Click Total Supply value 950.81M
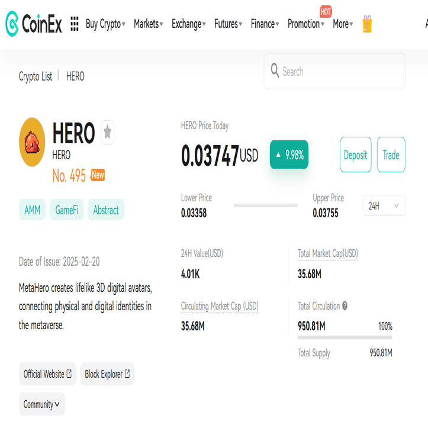 [x=381, y=353]
